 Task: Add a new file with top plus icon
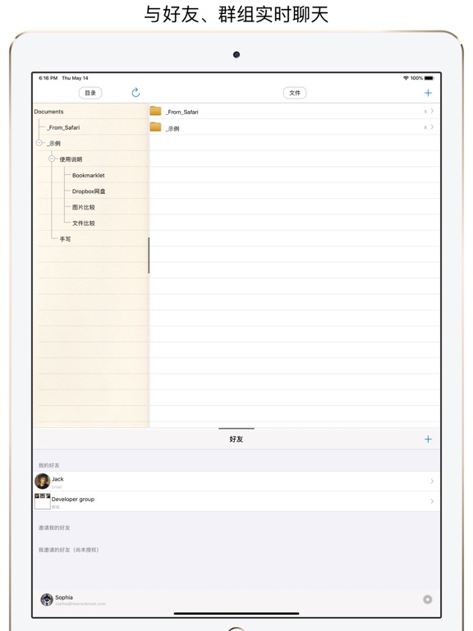tap(428, 93)
